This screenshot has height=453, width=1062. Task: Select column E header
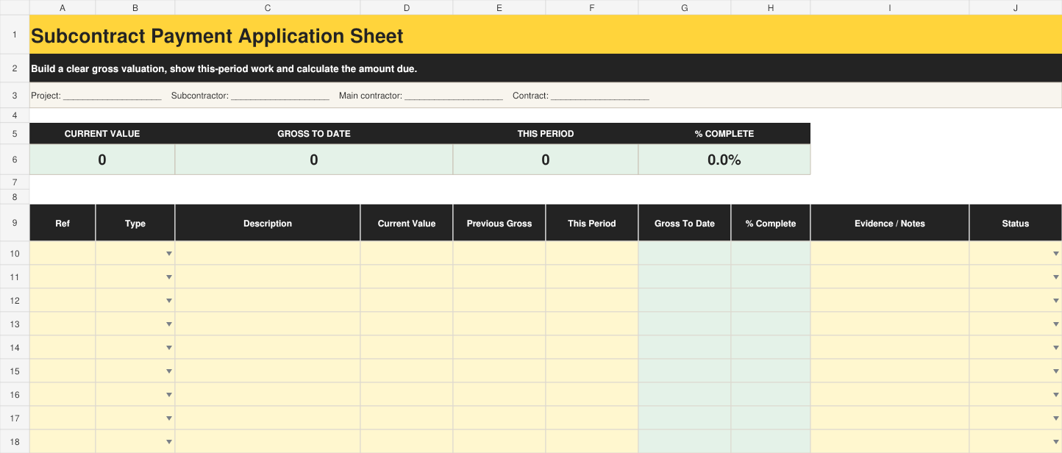click(499, 7)
